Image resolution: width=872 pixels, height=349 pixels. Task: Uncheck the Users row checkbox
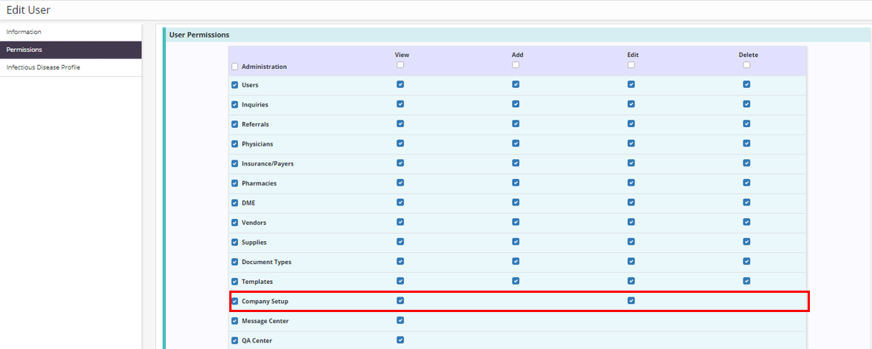(x=235, y=85)
